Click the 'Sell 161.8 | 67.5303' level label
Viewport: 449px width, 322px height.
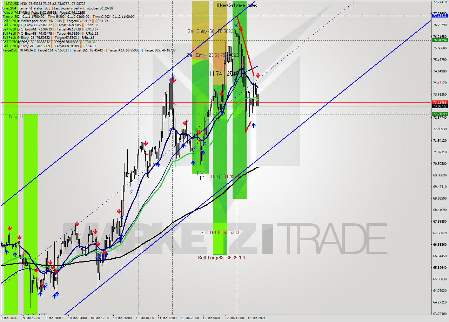pos(220,232)
